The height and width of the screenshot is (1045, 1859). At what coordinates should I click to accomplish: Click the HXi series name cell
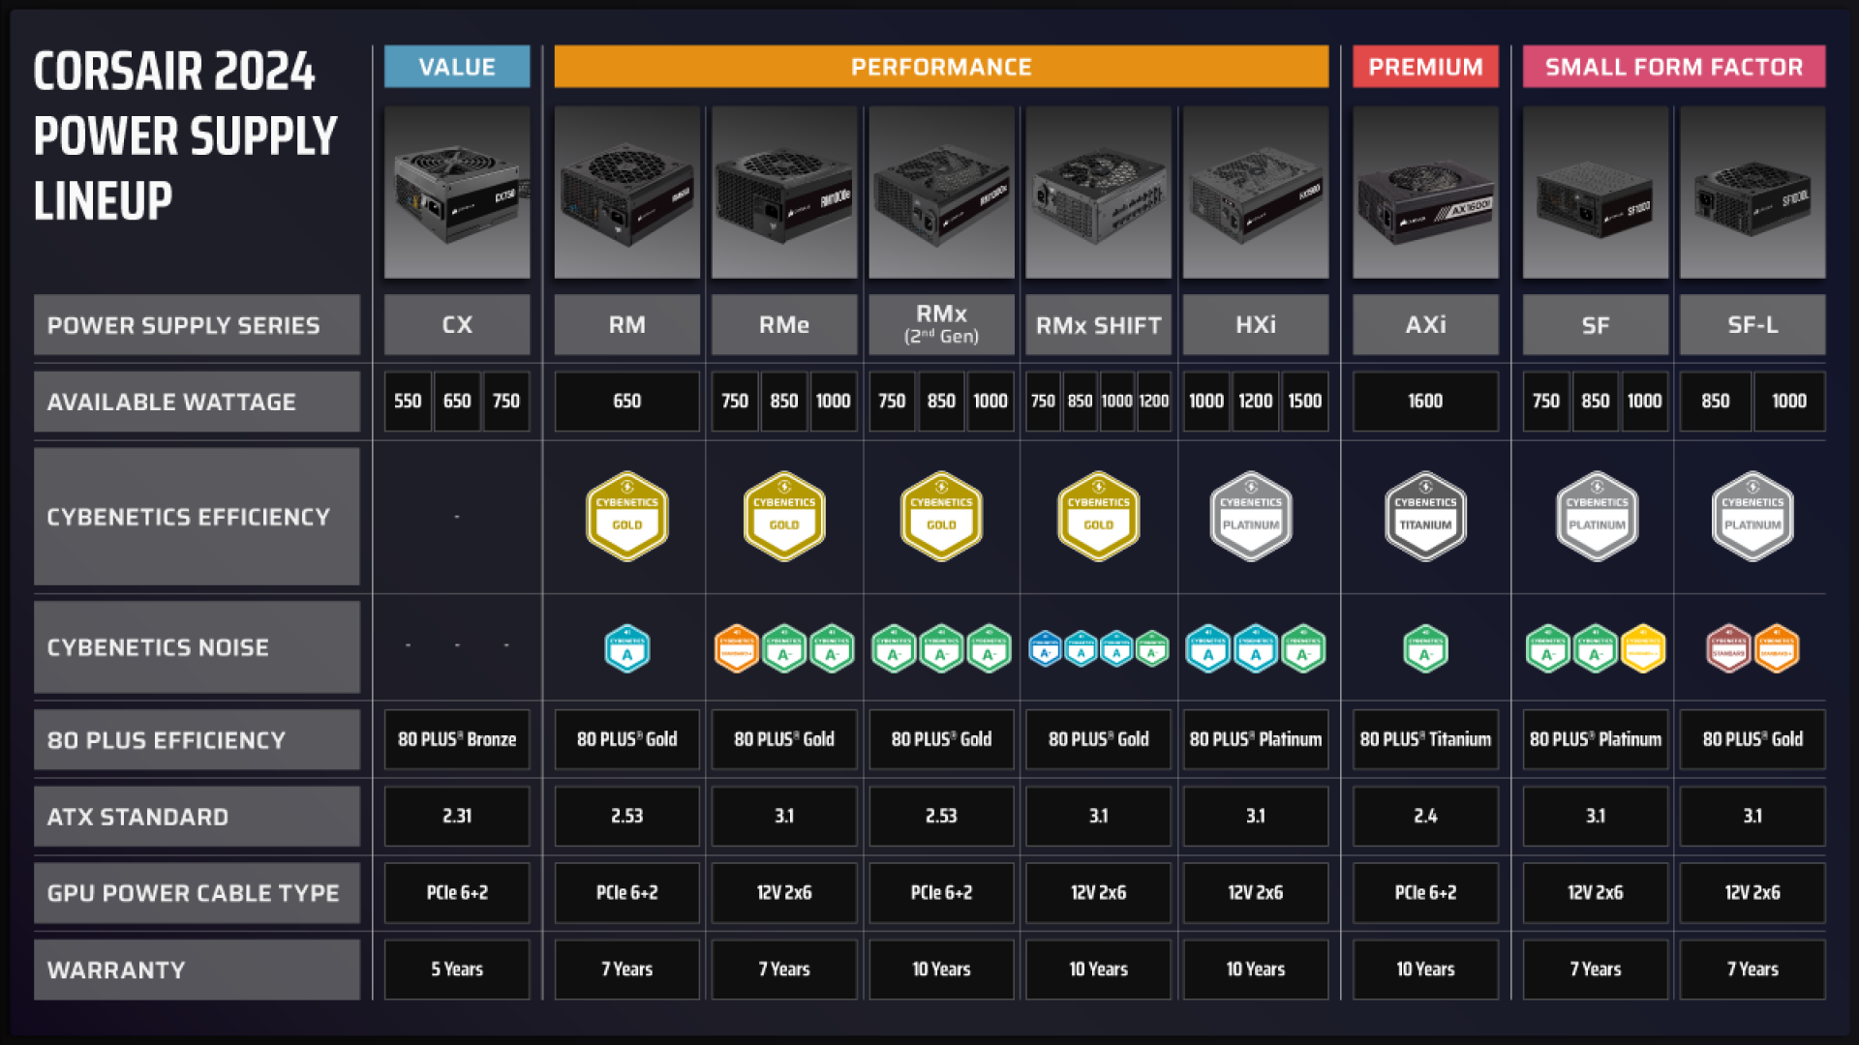coord(1256,325)
